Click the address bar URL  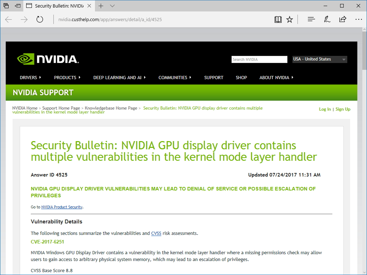click(110, 19)
